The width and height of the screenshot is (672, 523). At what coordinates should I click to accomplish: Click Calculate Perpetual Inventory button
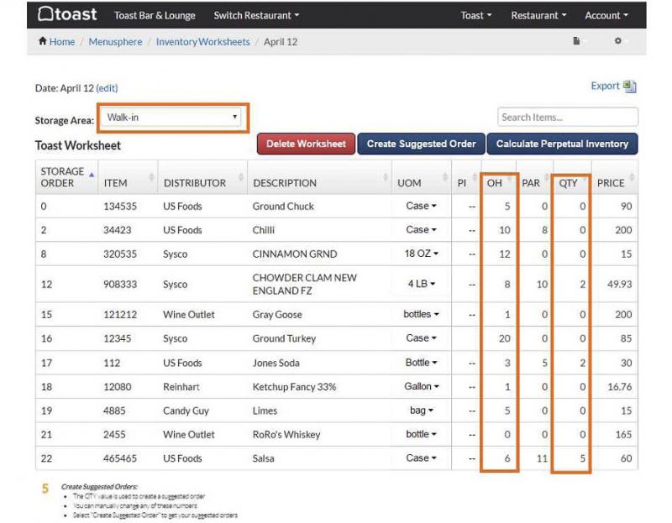point(562,144)
